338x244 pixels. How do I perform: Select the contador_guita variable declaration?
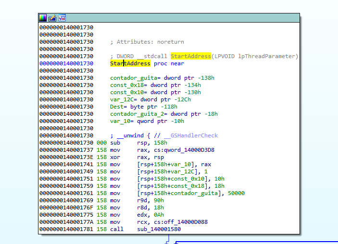point(130,78)
